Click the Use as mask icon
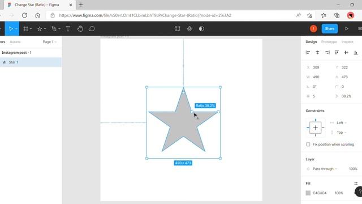This screenshot has width=362, height=204. (201, 29)
